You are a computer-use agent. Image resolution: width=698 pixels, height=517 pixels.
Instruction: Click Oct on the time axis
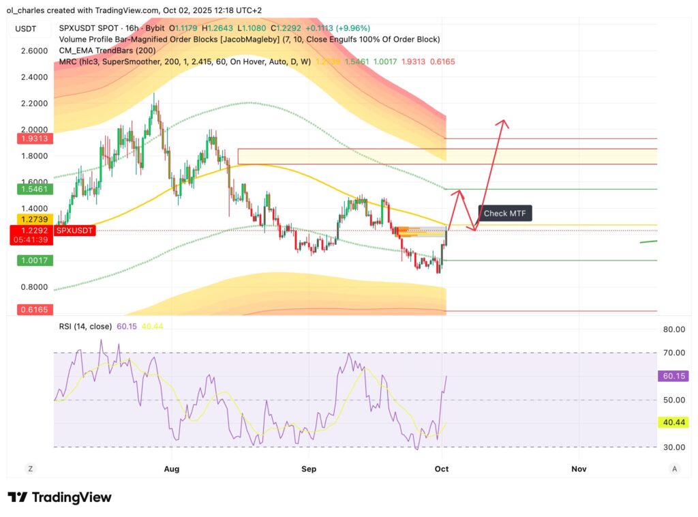pos(441,469)
